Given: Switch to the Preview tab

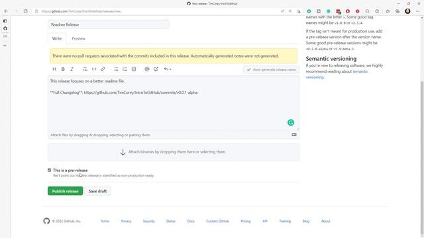Looking at the screenshot, I should point(78,38).
